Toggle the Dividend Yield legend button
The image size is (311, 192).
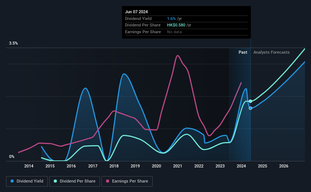point(27,181)
